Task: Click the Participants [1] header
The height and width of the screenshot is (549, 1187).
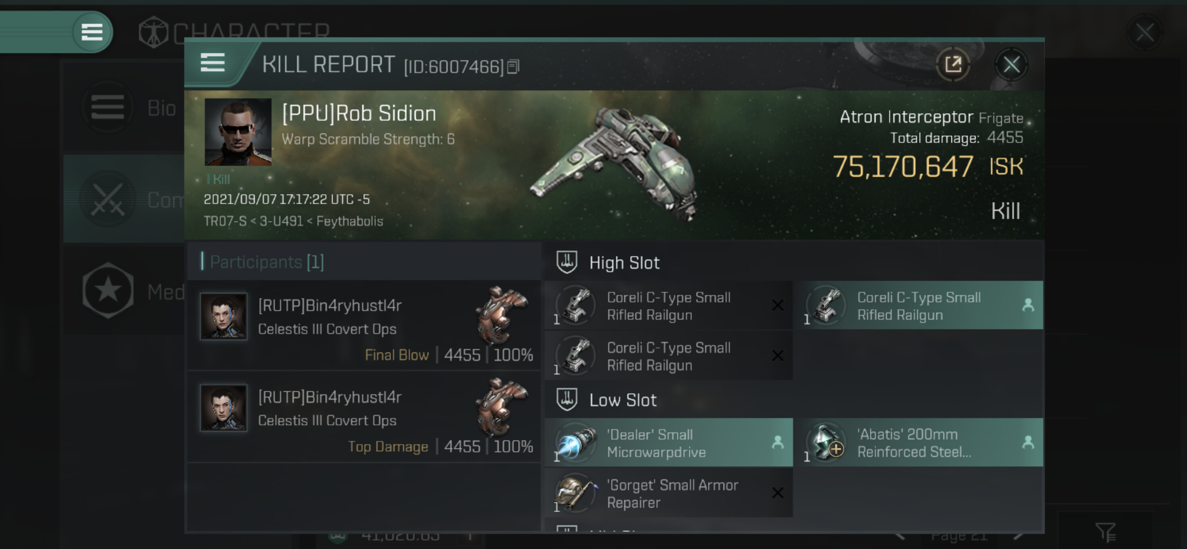Action: point(267,262)
